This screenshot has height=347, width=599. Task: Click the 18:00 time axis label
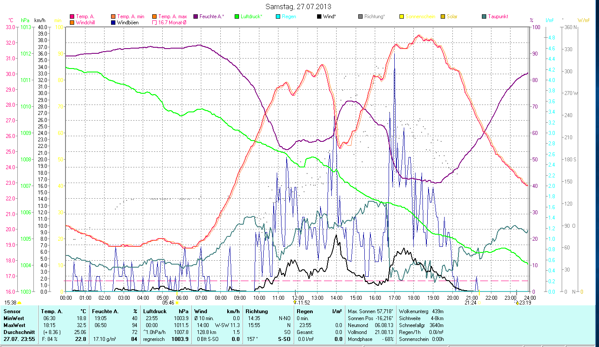414,298
